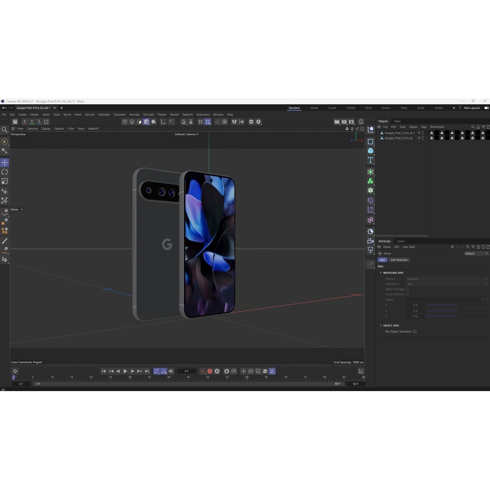
Task: Add a Null object from palette
Action: 371,129
